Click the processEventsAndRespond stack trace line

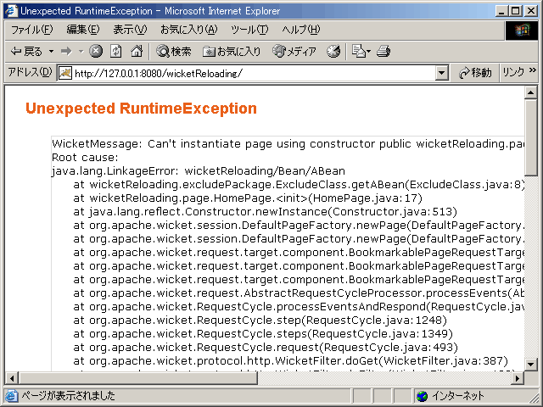pyautogui.click(x=299, y=307)
